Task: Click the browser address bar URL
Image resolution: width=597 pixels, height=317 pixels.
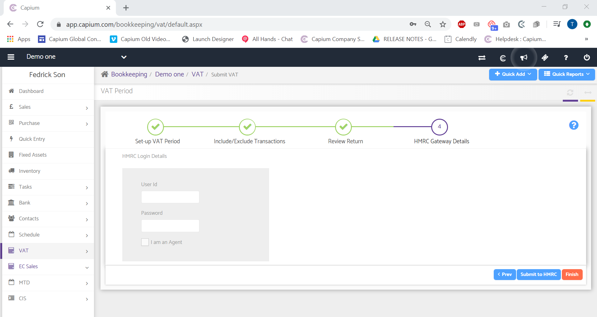Action: pos(134,25)
